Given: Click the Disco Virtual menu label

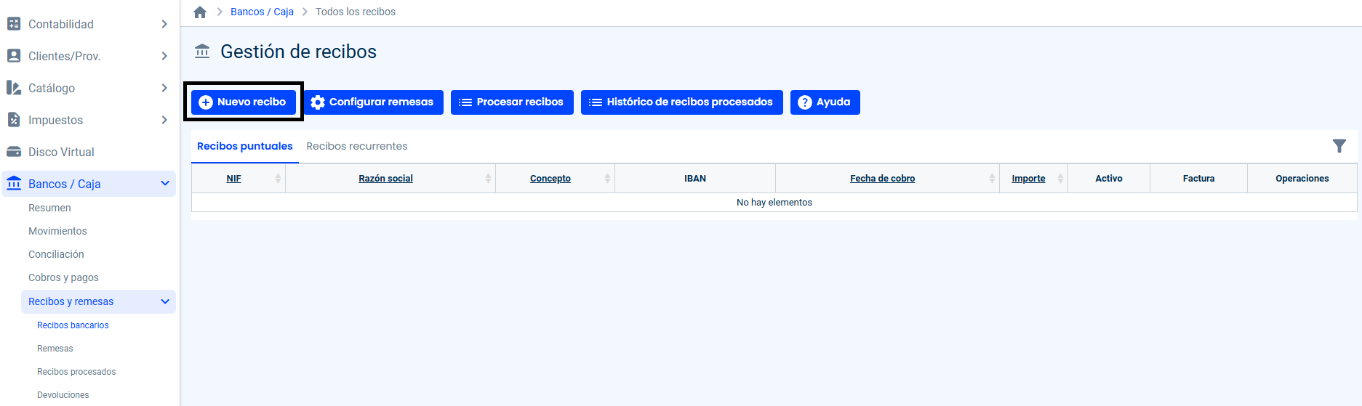Looking at the screenshot, I should point(61,152).
